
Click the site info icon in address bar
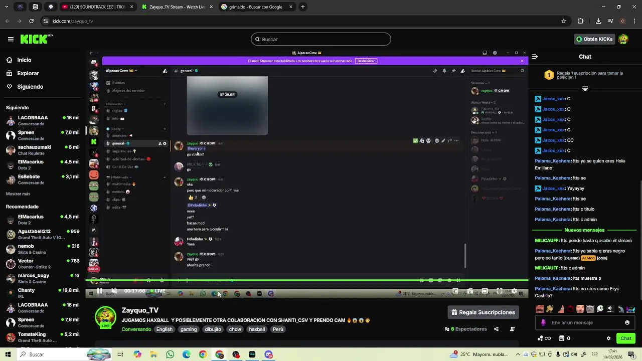(46, 21)
